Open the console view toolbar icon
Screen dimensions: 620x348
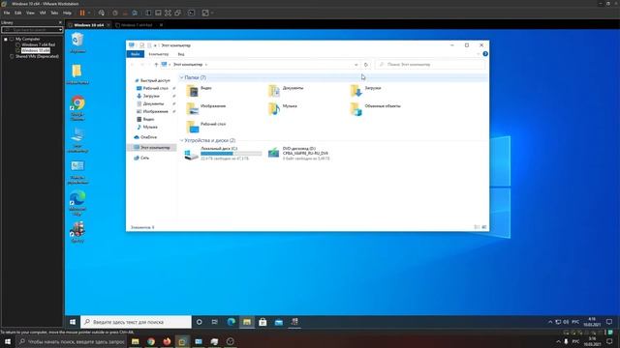[192, 13]
